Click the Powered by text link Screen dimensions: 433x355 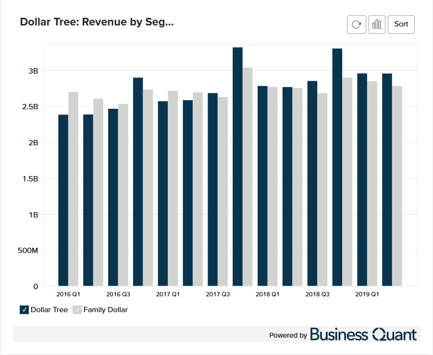pos(288,335)
